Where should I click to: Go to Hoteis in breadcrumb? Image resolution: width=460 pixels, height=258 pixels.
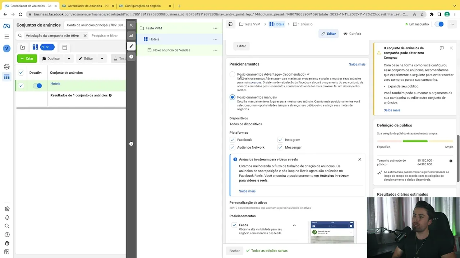click(277, 24)
